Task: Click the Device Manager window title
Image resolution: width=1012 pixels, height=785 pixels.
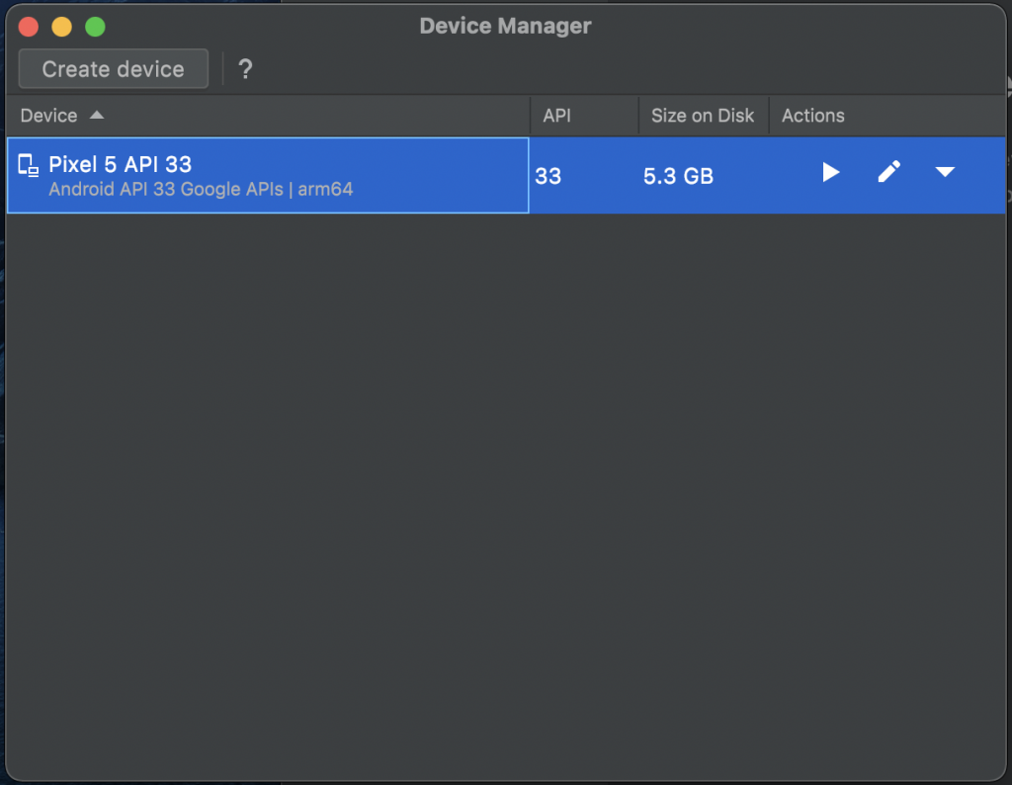Action: (505, 27)
